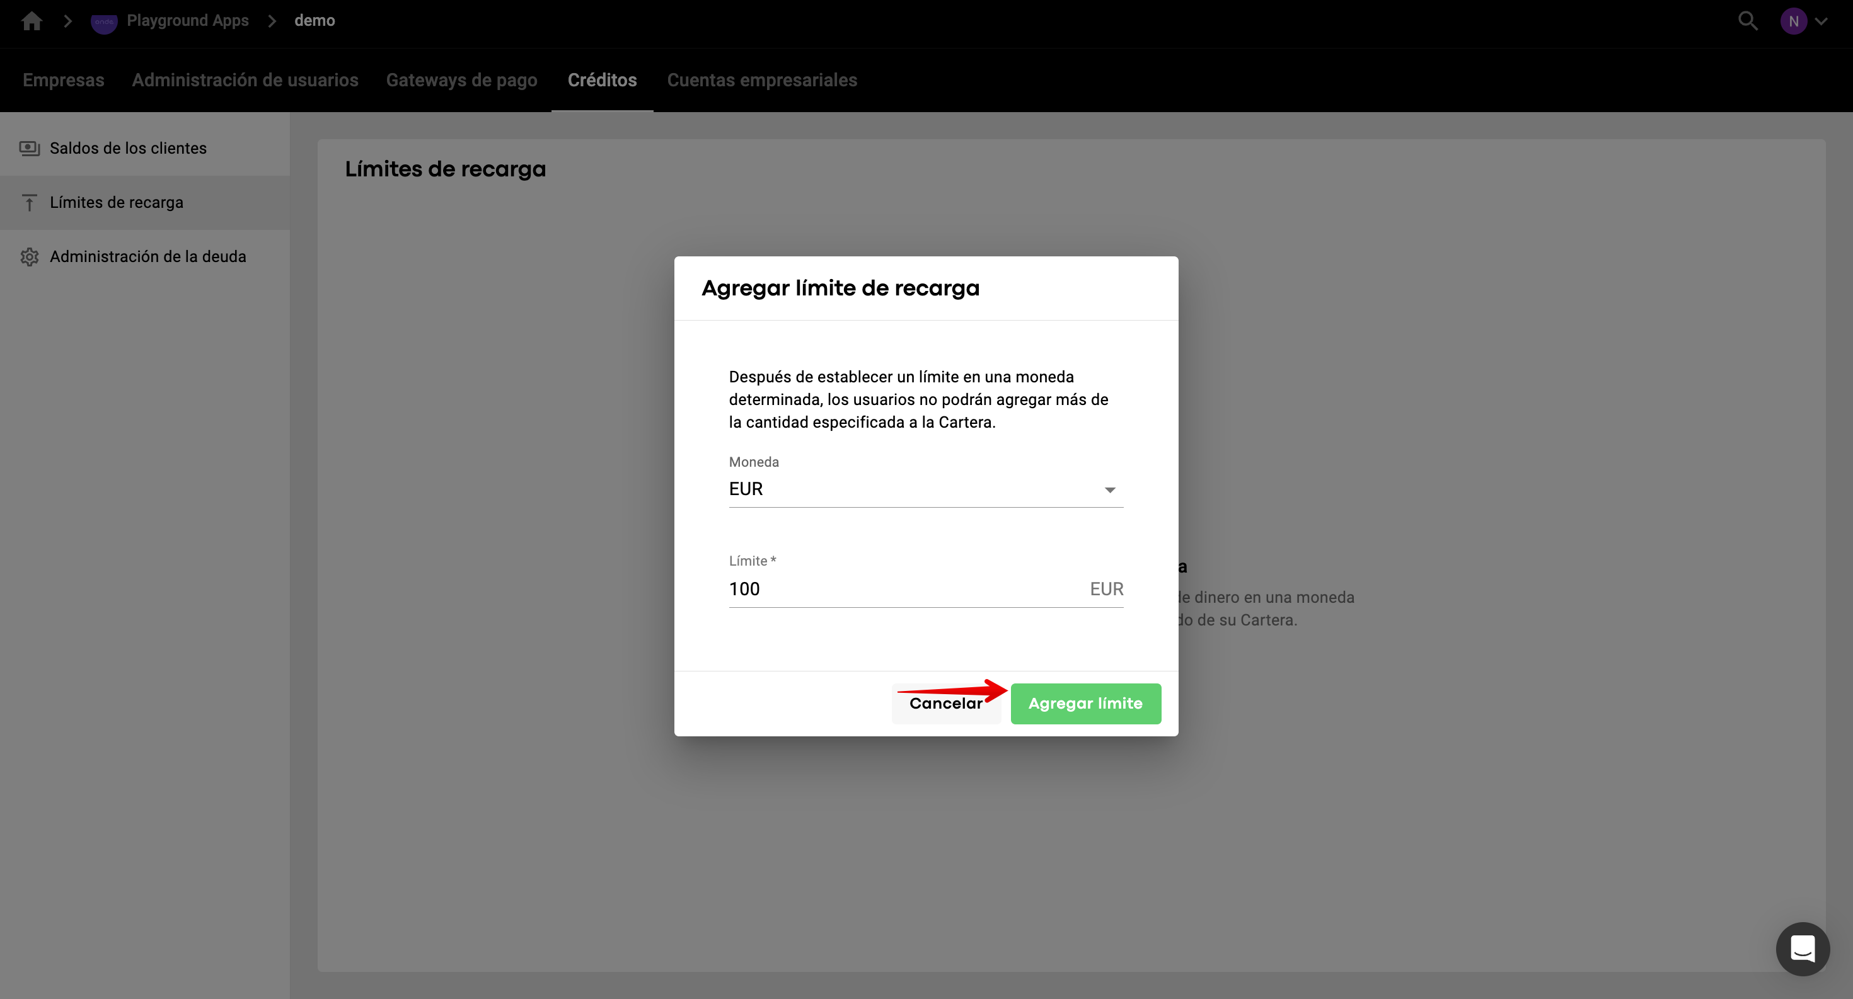
Task: Open search with the magnifier icon
Action: tap(1747, 21)
